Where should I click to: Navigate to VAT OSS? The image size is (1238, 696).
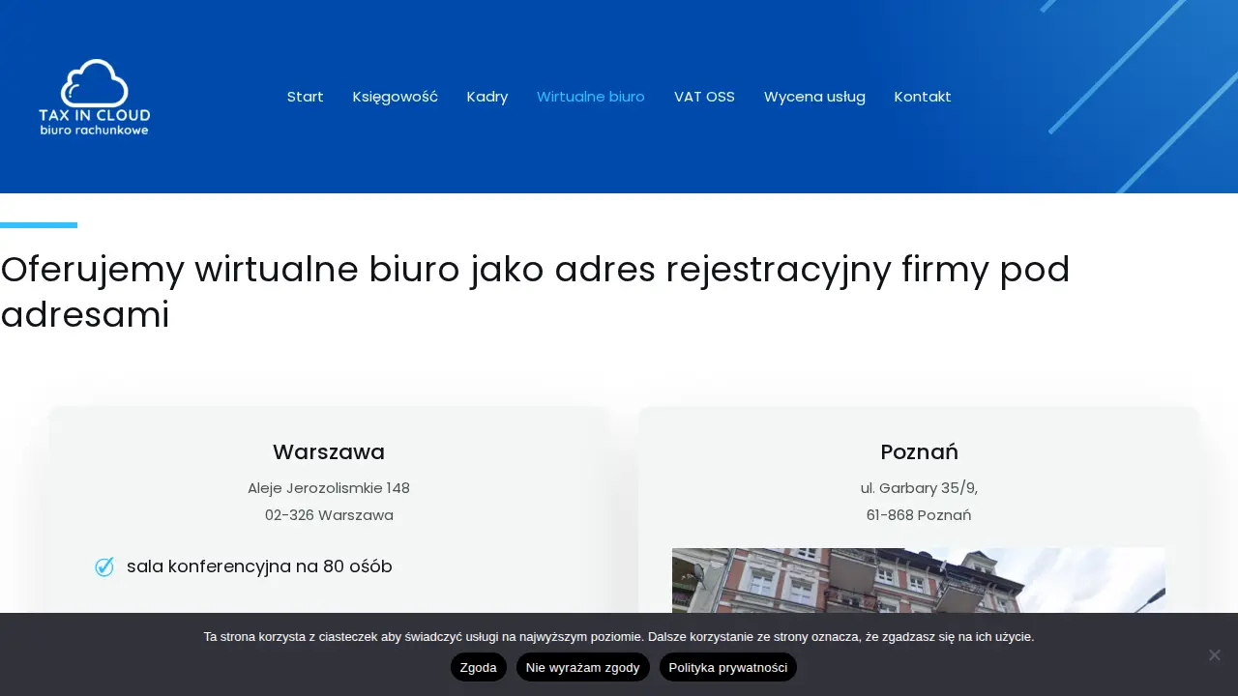(x=704, y=97)
